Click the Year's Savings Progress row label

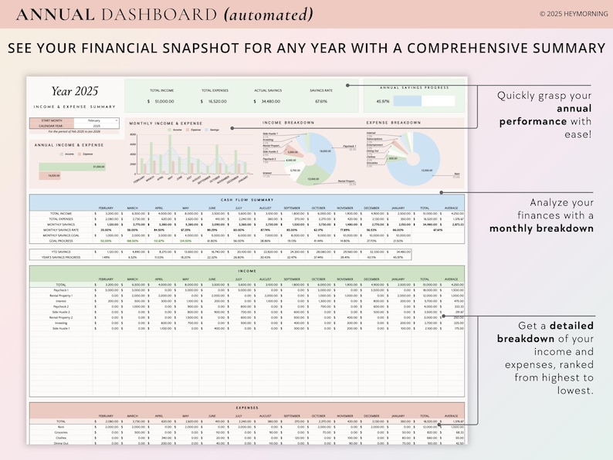tap(61, 258)
